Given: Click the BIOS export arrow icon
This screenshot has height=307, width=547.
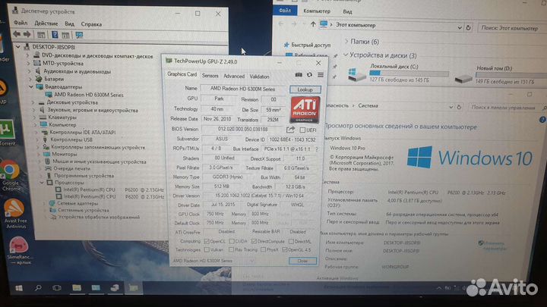Looking at the screenshot, I should point(290,130).
